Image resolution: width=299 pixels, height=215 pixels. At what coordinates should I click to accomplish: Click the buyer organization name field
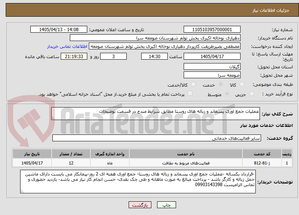(x=155, y=38)
